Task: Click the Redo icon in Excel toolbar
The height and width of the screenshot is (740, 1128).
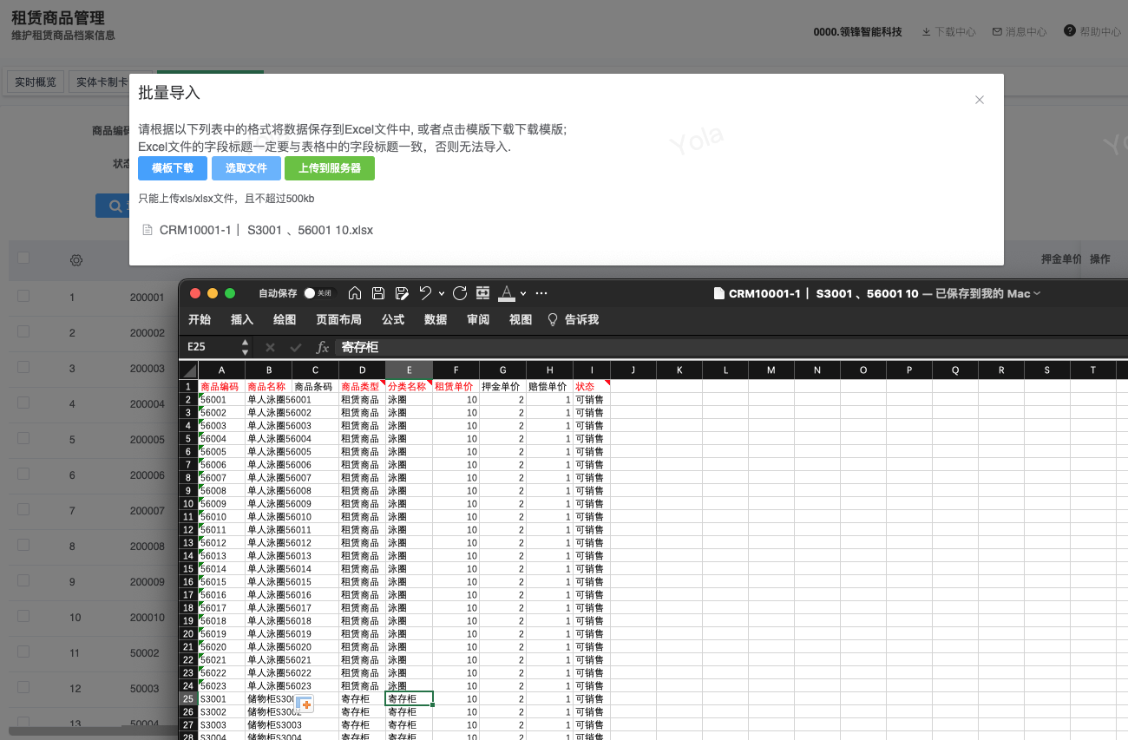Action: point(460,293)
